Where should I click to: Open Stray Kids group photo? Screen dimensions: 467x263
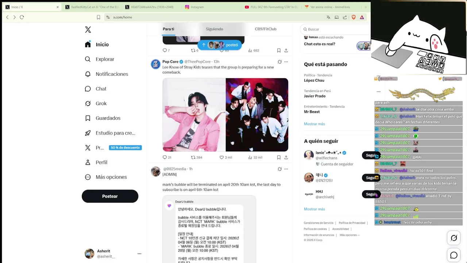pyautogui.click(x=257, y=115)
